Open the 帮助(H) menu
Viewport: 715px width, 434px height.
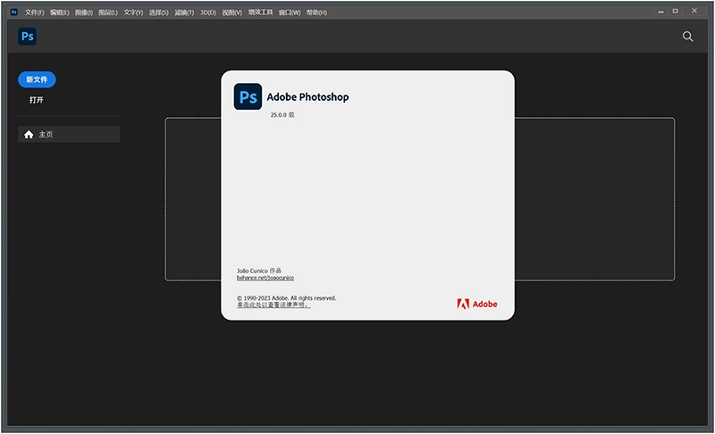coord(316,13)
